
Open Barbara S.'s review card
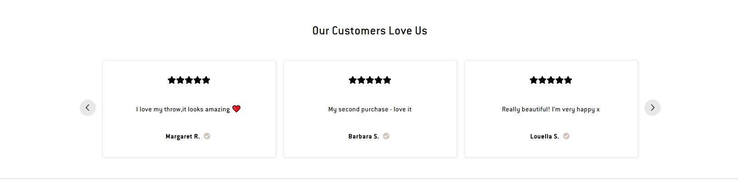coord(370,109)
